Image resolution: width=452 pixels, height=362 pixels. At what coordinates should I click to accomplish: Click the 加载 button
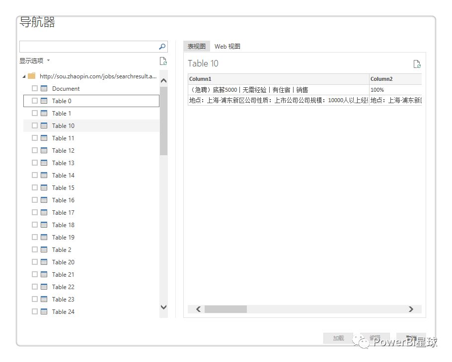click(338, 338)
